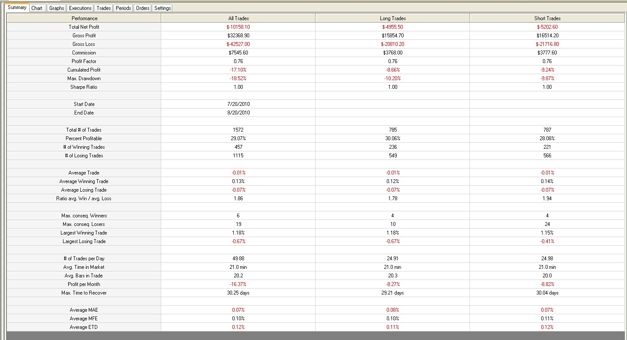Click the 24.91 trades per day cell
Viewport: 627px width, 340px height.
coord(392,259)
